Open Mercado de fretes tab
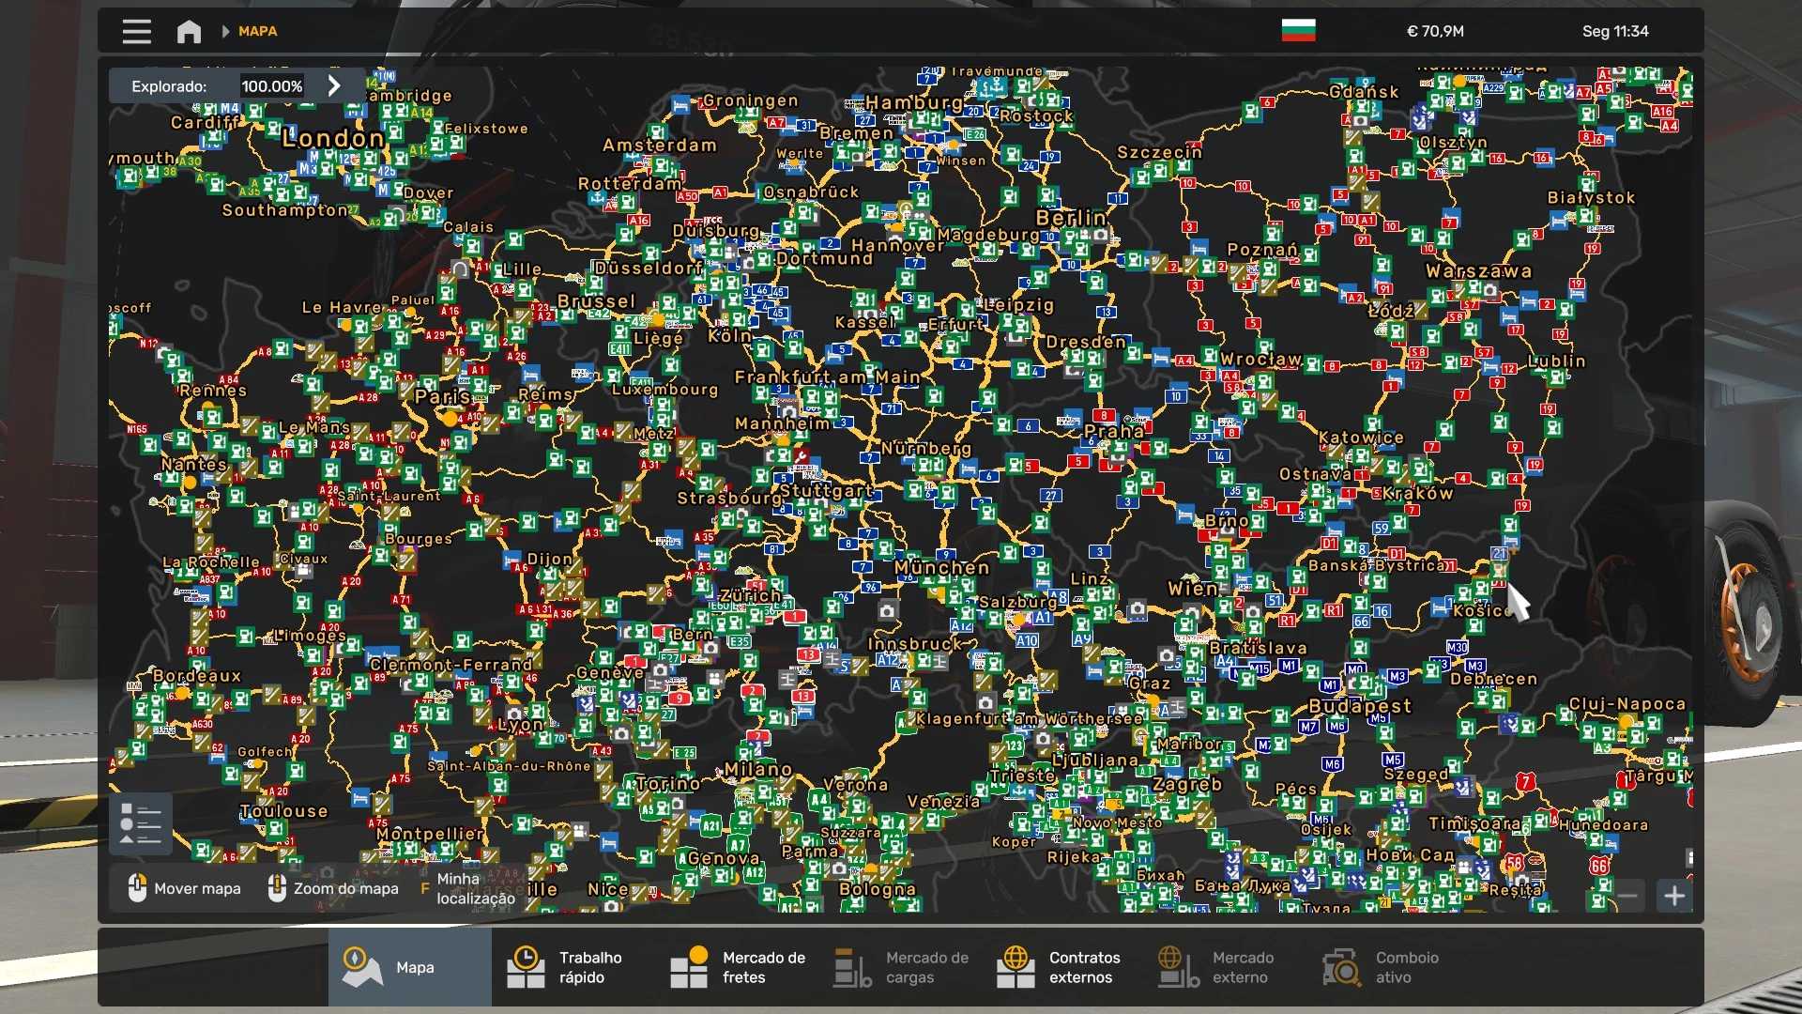 [737, 967]
